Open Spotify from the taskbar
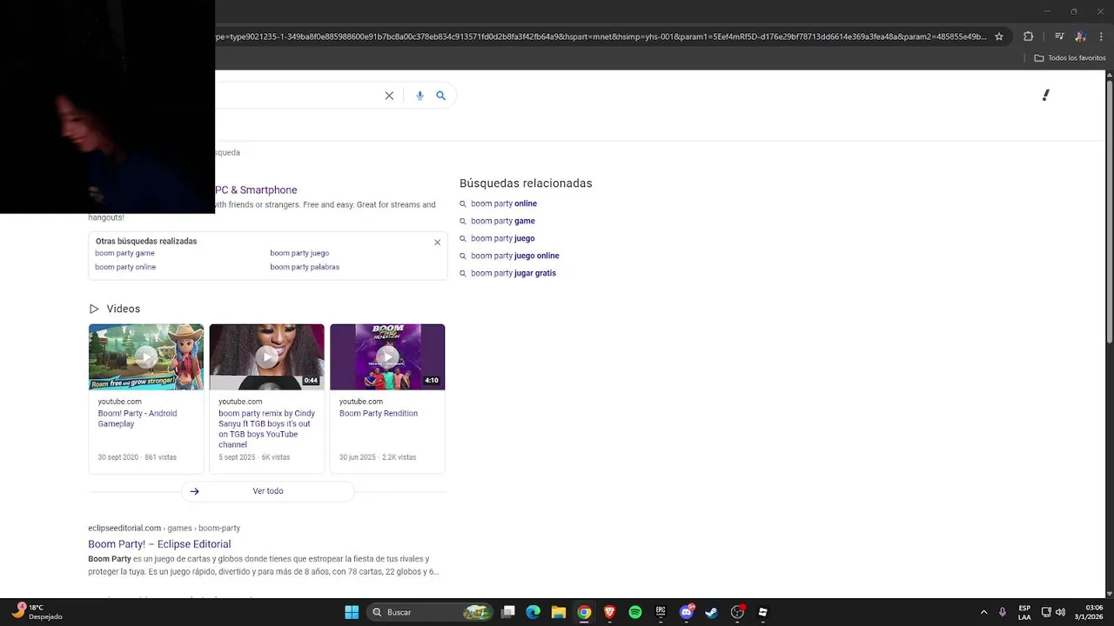Viewport: 1114px width, 626px height. pyautogui.click(x=635, y=612)
